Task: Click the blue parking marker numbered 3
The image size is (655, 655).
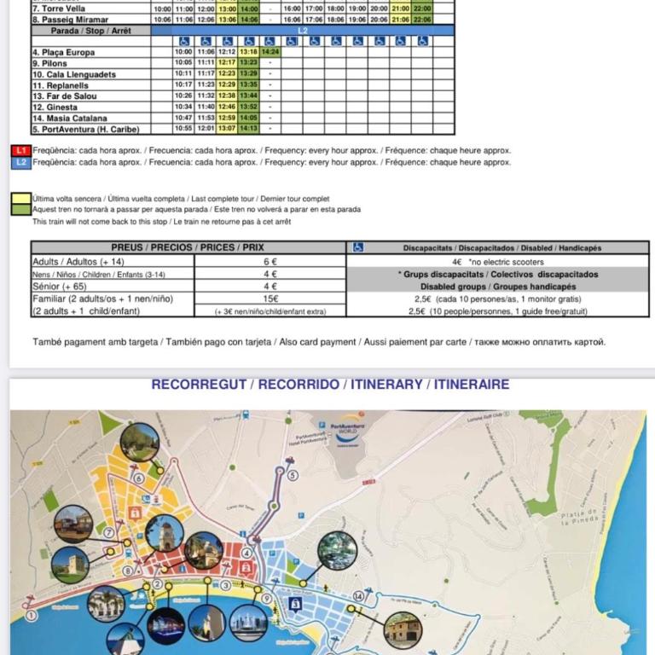Action: point(295,604)
